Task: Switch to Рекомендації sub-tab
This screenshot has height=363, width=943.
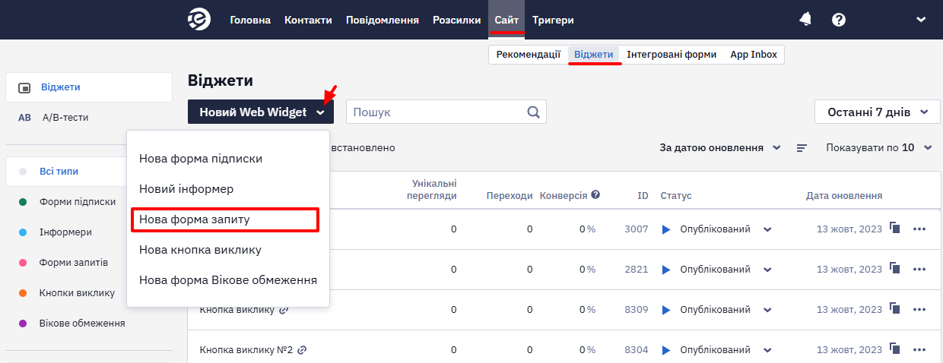Action: [529, 55]
